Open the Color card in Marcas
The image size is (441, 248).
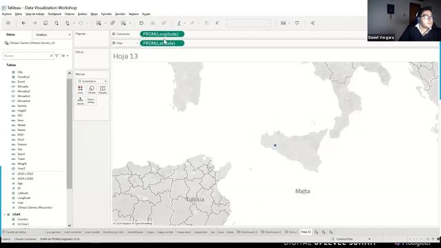click(x=81, y=90)
